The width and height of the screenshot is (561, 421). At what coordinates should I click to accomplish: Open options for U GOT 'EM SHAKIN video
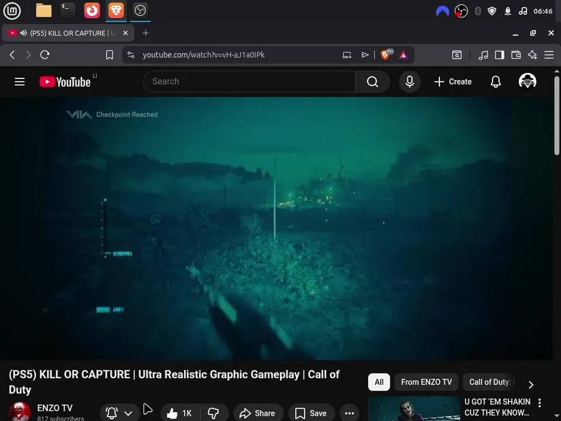(539, 403)
